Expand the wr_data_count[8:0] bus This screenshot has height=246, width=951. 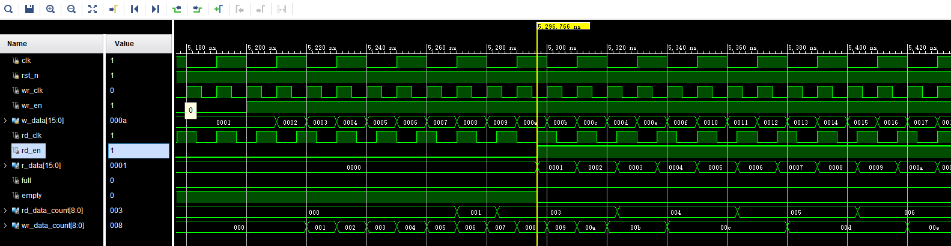5,226
